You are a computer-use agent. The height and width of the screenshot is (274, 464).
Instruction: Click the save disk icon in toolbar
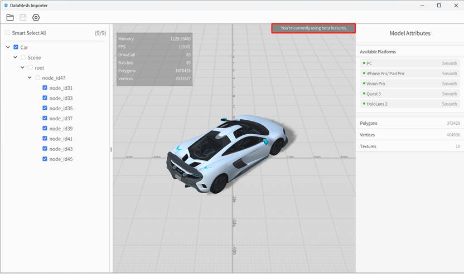23,17
